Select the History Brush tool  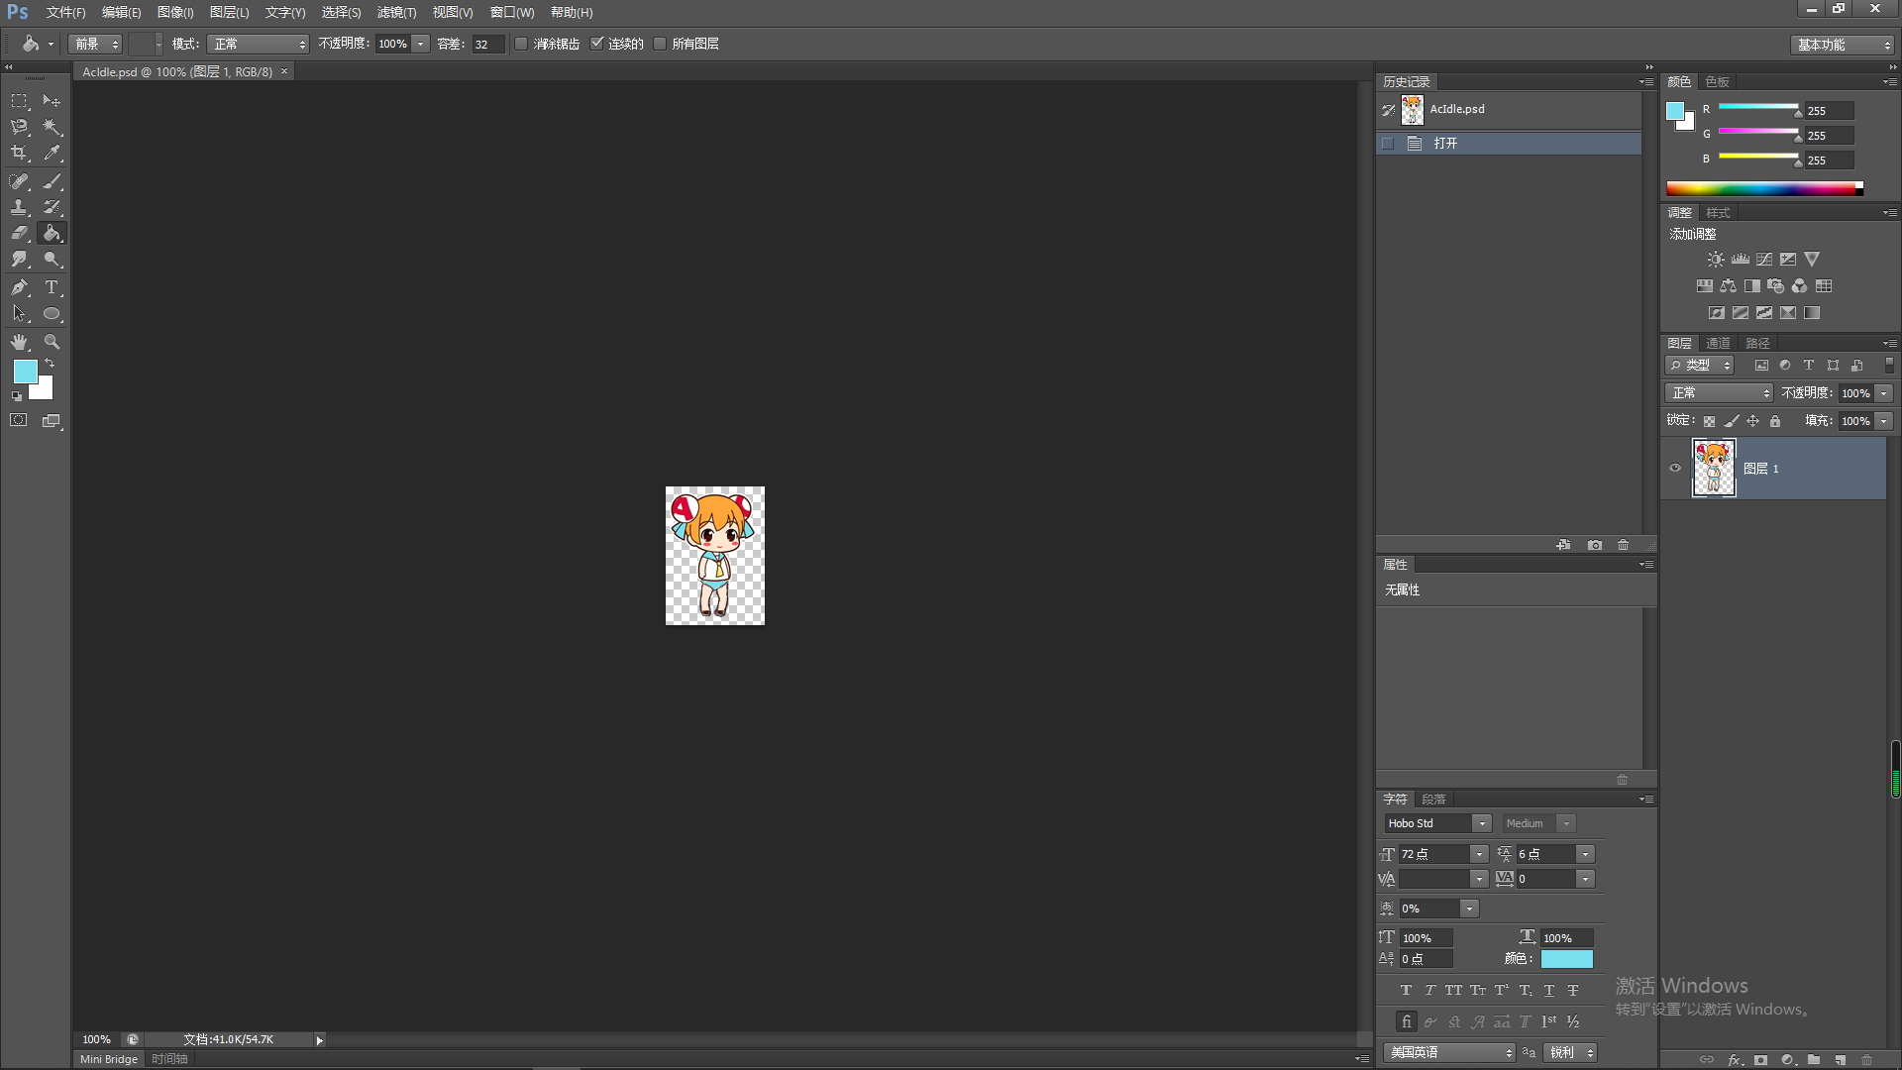(x=52, y=207)
